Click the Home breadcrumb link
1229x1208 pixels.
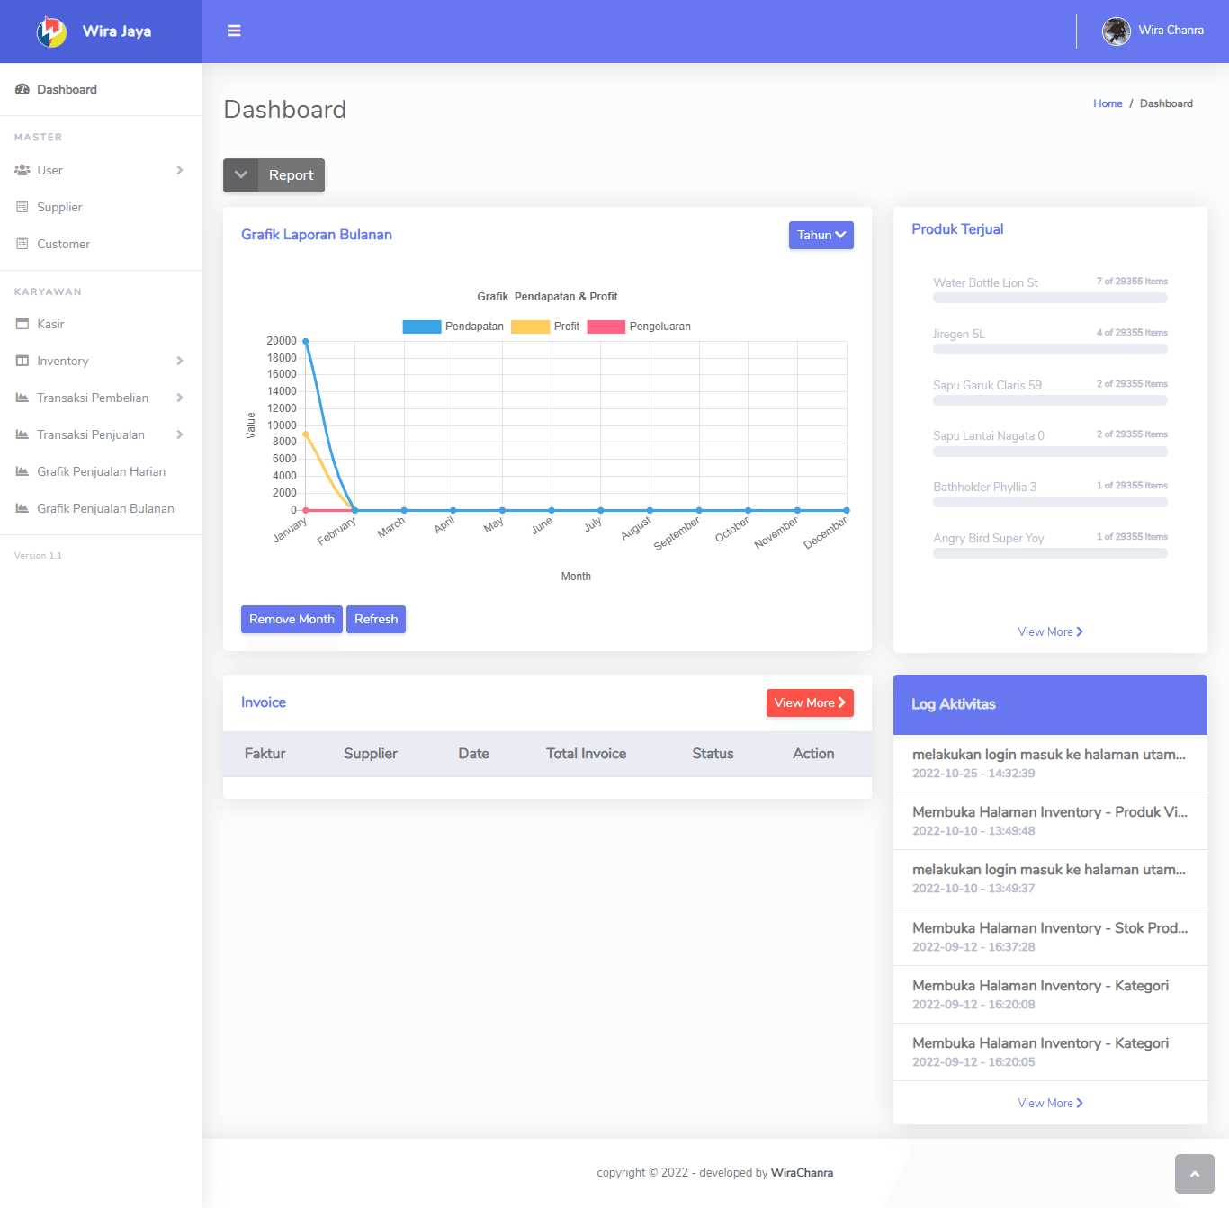(x=1108, y=103)
